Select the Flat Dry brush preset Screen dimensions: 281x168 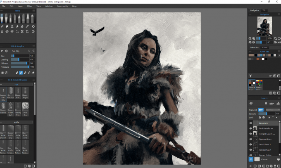pyautogui.click(x=11, y=93)
